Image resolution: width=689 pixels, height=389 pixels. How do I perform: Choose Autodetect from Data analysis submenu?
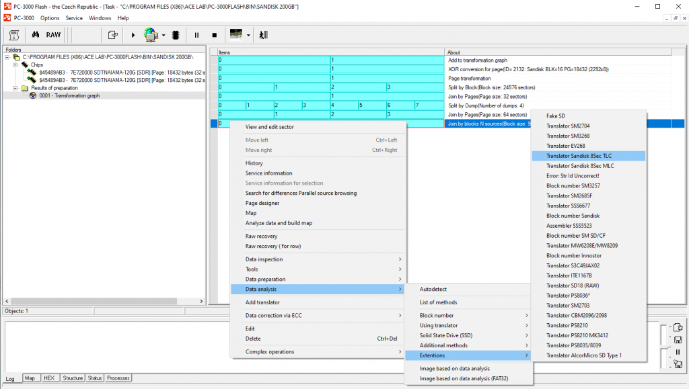pos(433,289)
